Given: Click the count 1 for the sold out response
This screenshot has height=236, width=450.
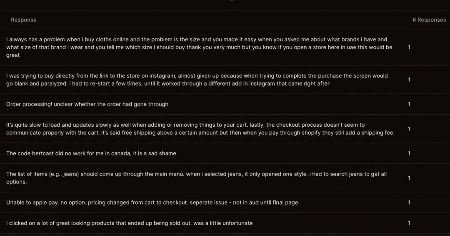Looking at the screenshot, I should click(409, 223).
